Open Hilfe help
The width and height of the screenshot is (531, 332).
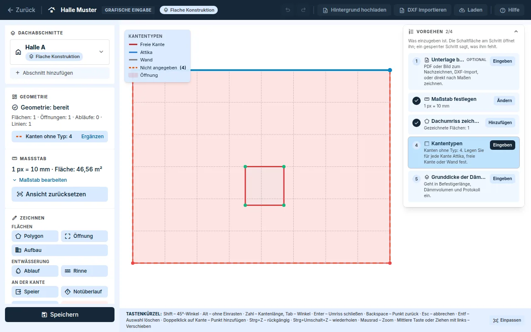click(509, 10)
